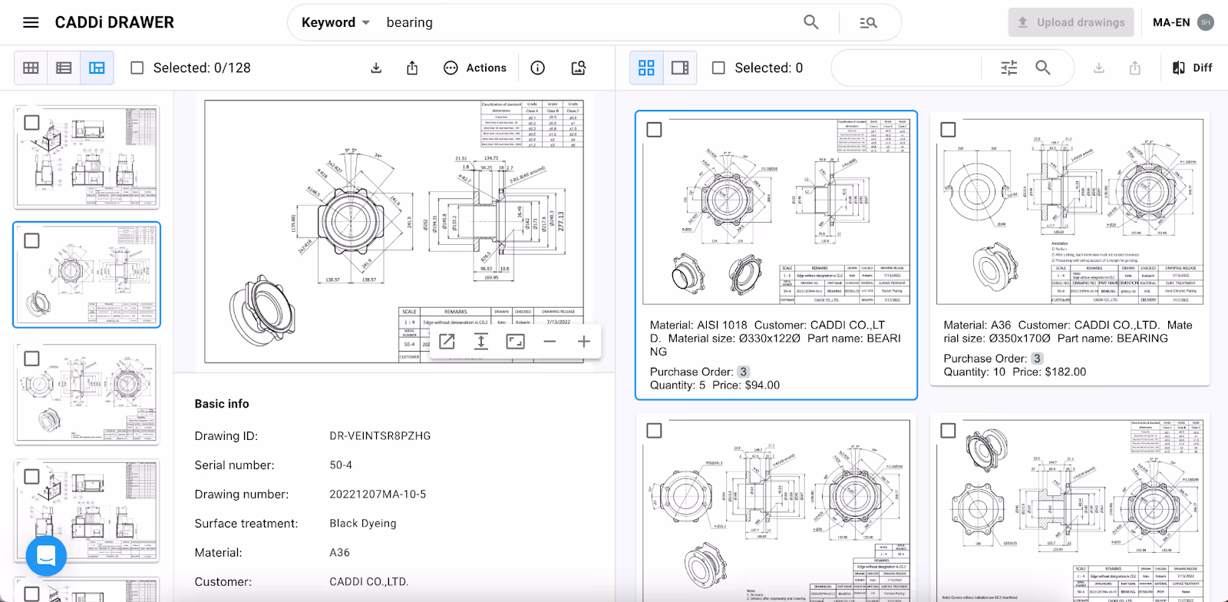
Task: Open the hamburger main menu
Action: [31, 22]
